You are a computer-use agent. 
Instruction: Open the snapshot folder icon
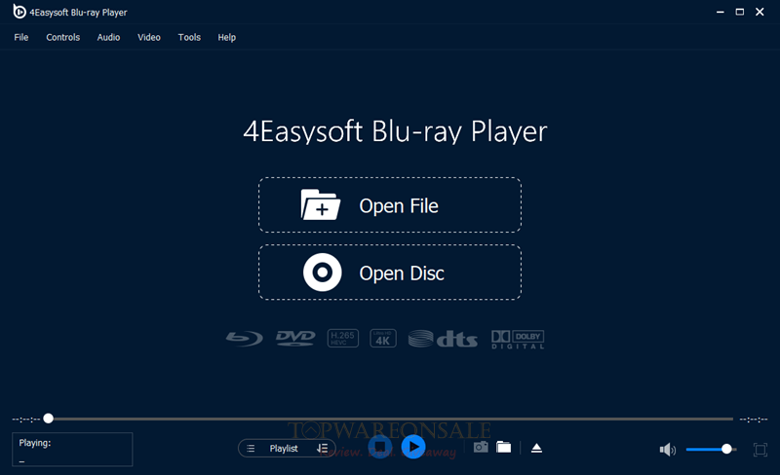(x=503, y=447)
